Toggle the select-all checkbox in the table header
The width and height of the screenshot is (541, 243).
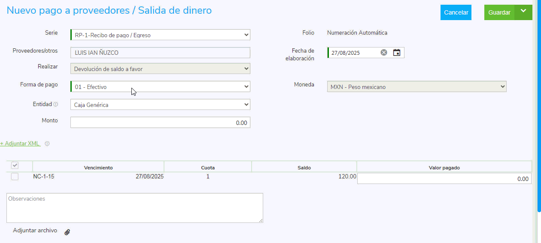[15, 166]
